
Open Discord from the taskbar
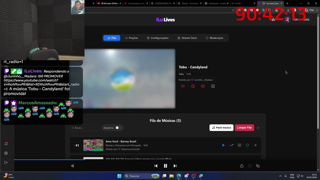click(186, 176)
